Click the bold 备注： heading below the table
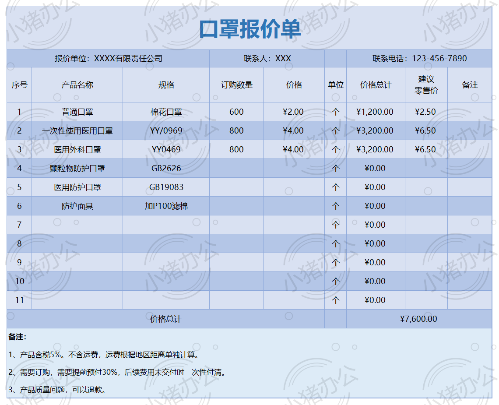This screenshot has height=405, width=499. coord(17,337)
